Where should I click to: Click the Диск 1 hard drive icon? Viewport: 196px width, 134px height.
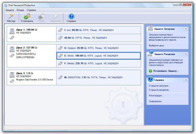click(12, 31)
